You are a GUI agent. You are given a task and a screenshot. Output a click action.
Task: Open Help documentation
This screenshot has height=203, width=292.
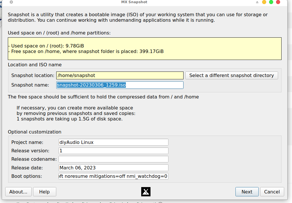44,192
